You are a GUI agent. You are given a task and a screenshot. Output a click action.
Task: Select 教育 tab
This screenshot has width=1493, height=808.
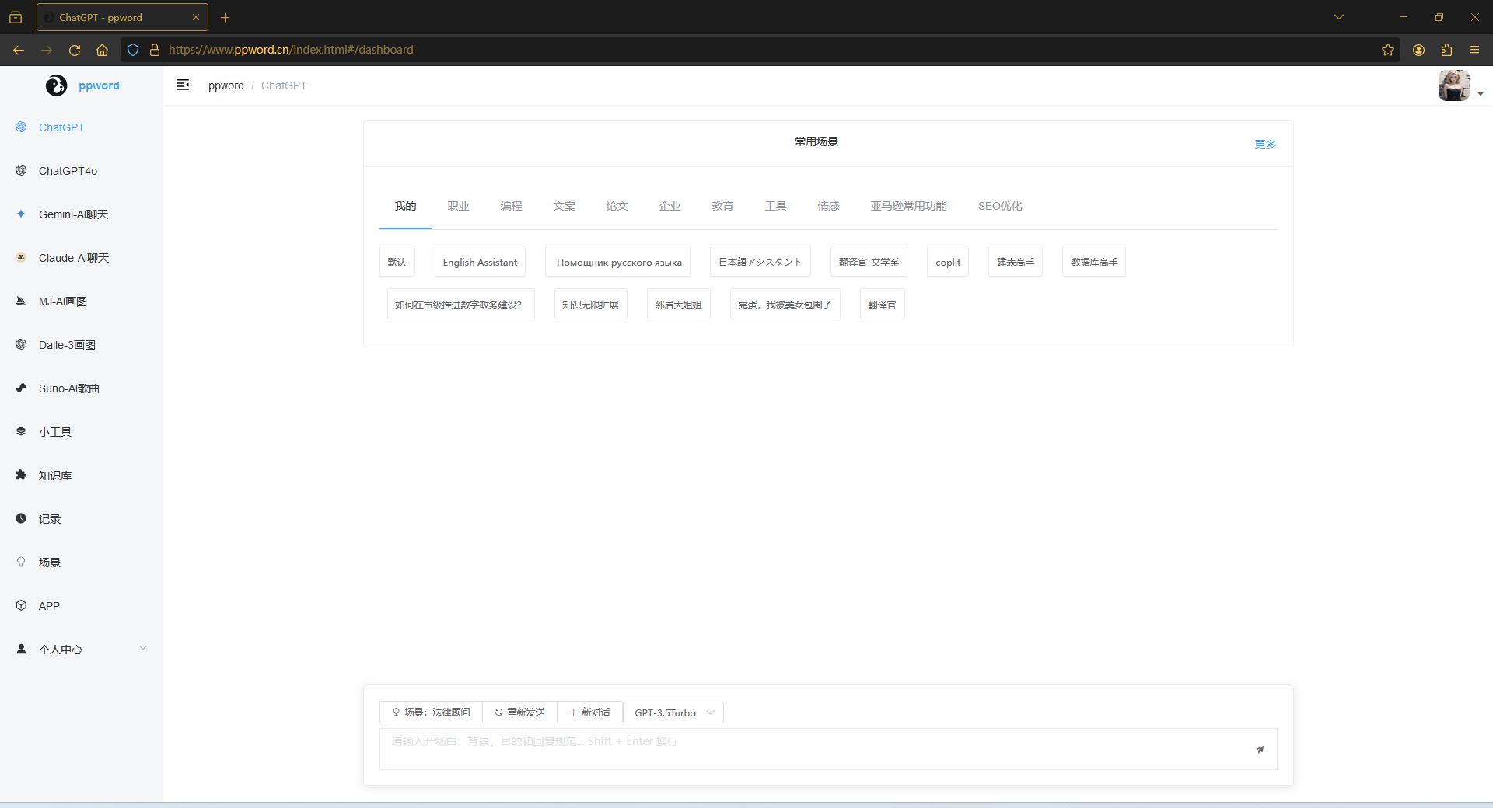[722, 206]
